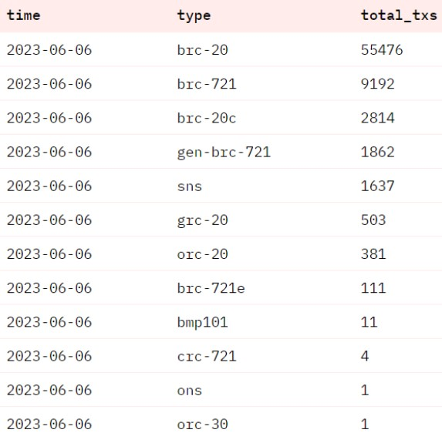
Task: Click the 55476 total_txs value
Action: coord(382,50)
